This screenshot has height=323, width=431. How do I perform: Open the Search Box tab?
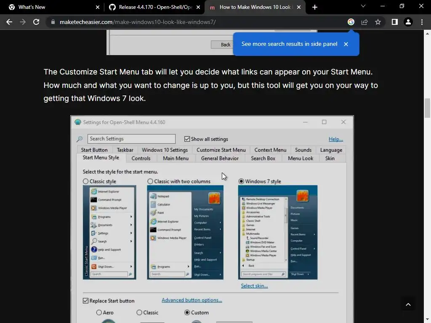pos(263,158)
